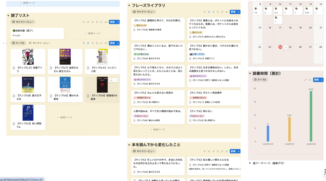Click automation lightning icon in フレーズライブラリ toolbar
The image size is (326, 181).
coord(213,12)
